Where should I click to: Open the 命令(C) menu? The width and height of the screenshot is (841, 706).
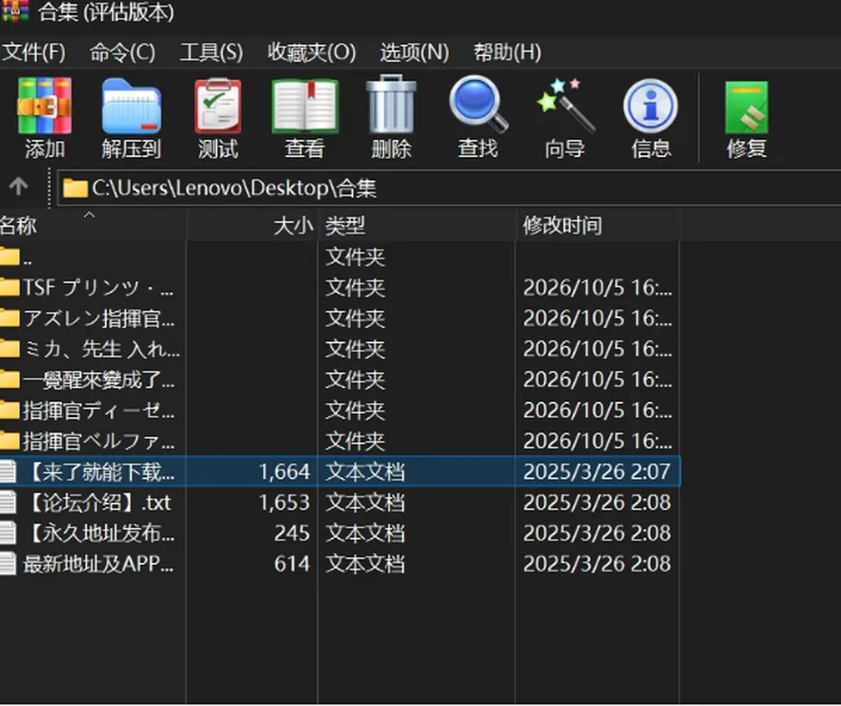tap(123, 52)
